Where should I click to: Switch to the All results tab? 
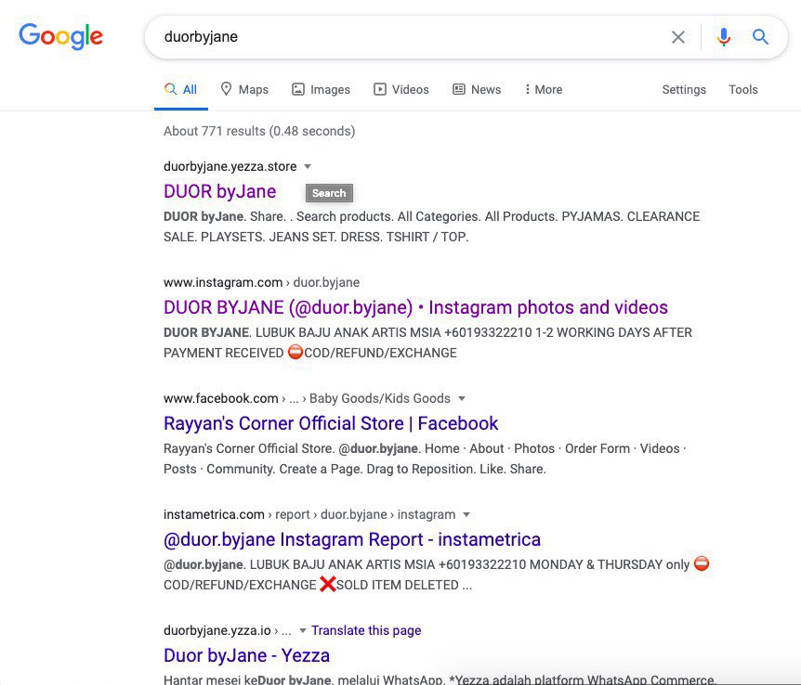[x=180, y=89]
